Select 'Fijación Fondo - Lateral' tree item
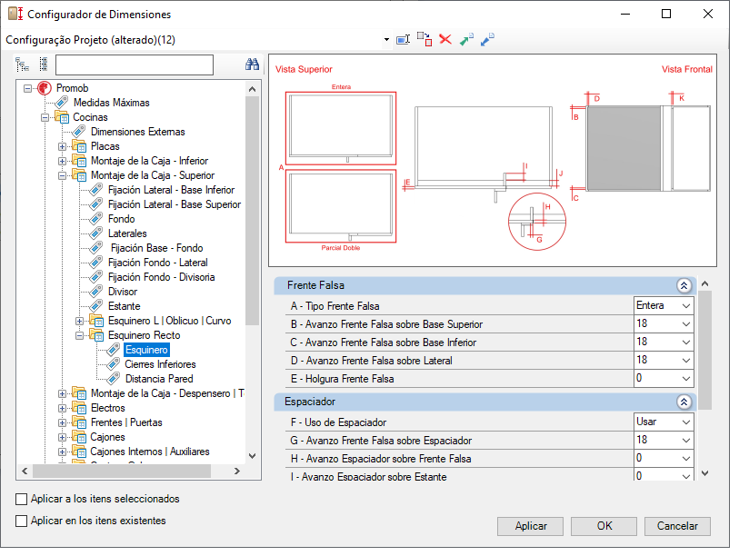 158,263
